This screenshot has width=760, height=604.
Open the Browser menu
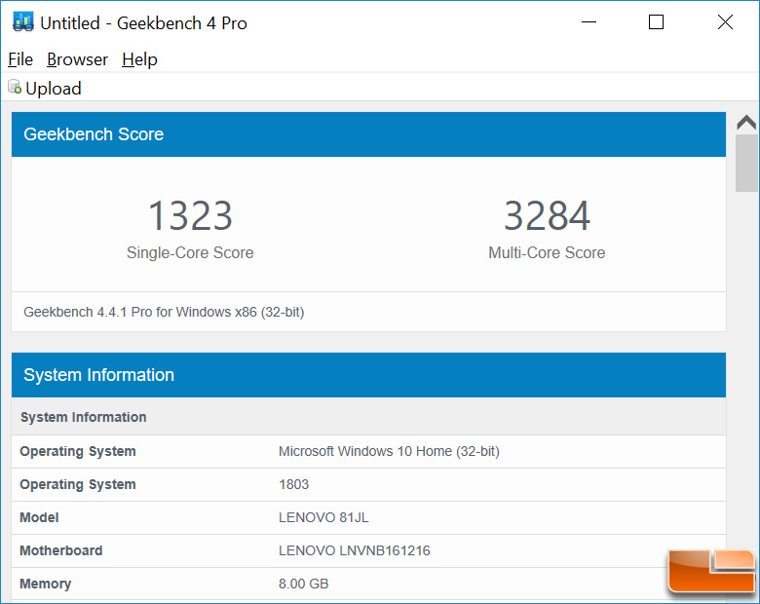77,59
